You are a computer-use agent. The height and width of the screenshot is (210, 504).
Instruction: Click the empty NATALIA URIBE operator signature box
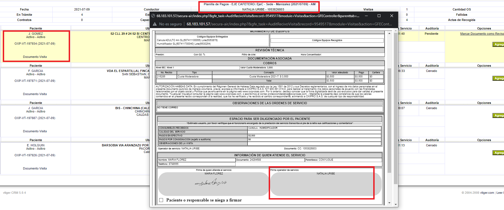pyautogui.click(x=326, y=184)
